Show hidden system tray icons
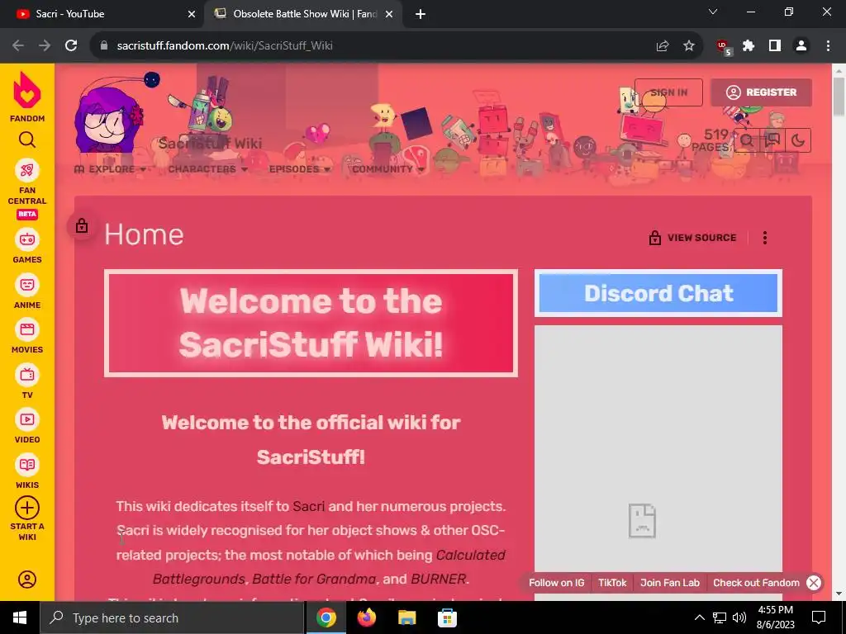 [699, 617]
